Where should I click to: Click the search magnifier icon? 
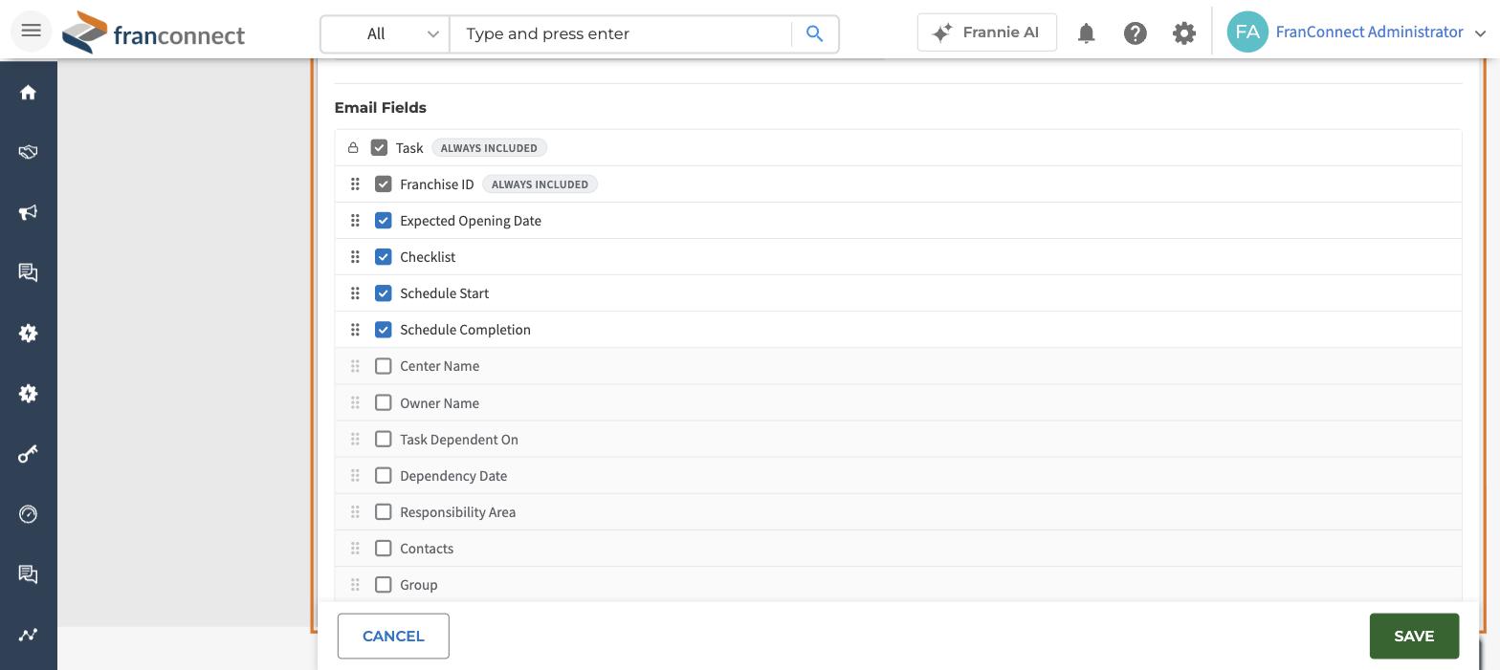pyautogui.click(x=815, y=33)
